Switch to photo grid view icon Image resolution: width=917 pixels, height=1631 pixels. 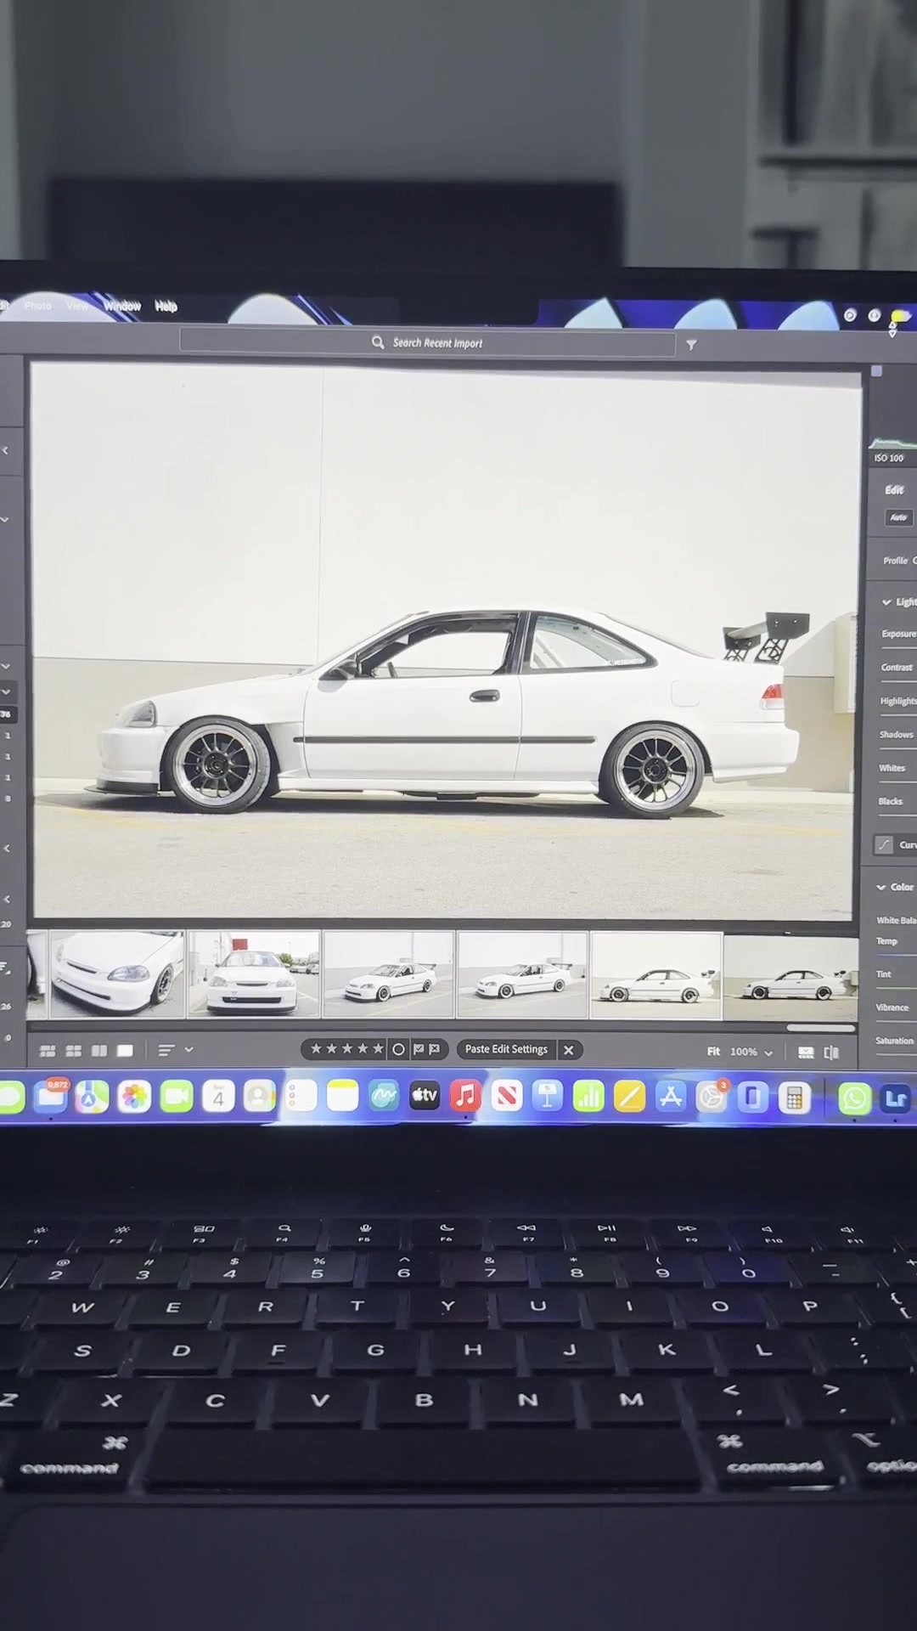pyautogui.click(x=48, y=1051)
